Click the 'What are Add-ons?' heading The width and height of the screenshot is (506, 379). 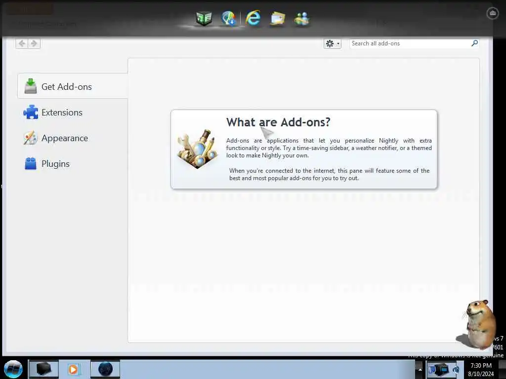(x=278, y=122)
